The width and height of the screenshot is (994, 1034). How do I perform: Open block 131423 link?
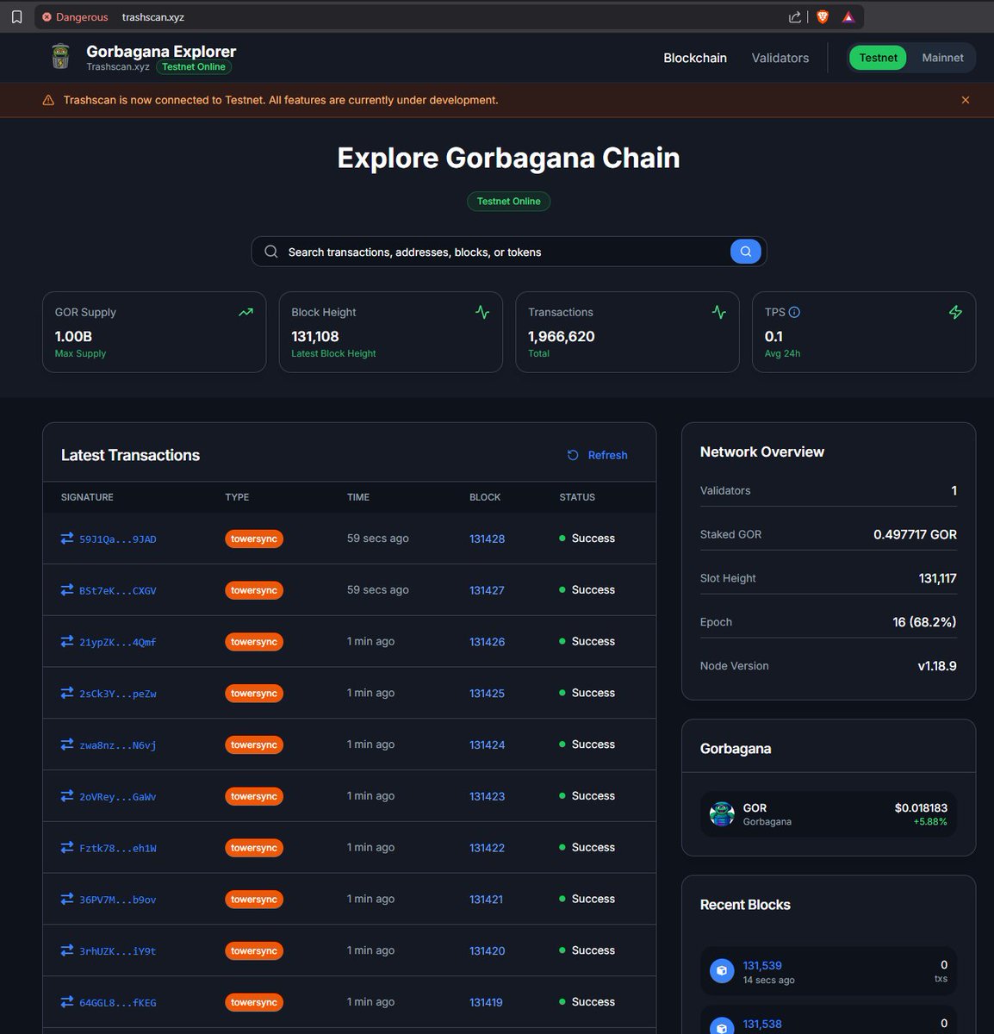click(x=488, y=796)
